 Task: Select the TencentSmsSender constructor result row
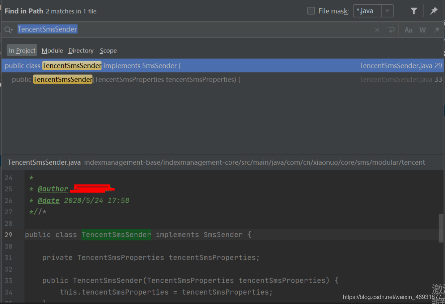pyautogui.click(x=223, y=79)
